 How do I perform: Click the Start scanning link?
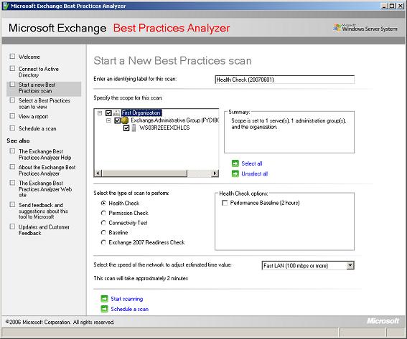(126, 299)
